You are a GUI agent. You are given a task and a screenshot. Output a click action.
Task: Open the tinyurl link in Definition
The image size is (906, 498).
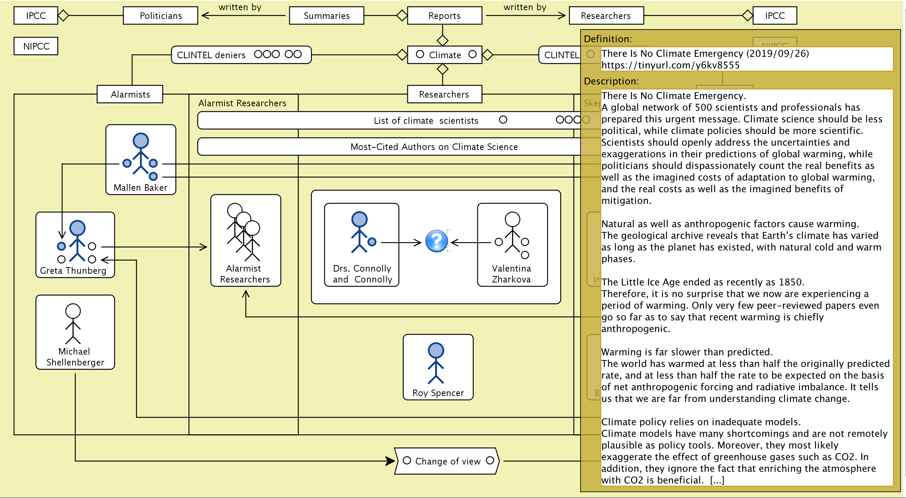(x=670, y=66)
